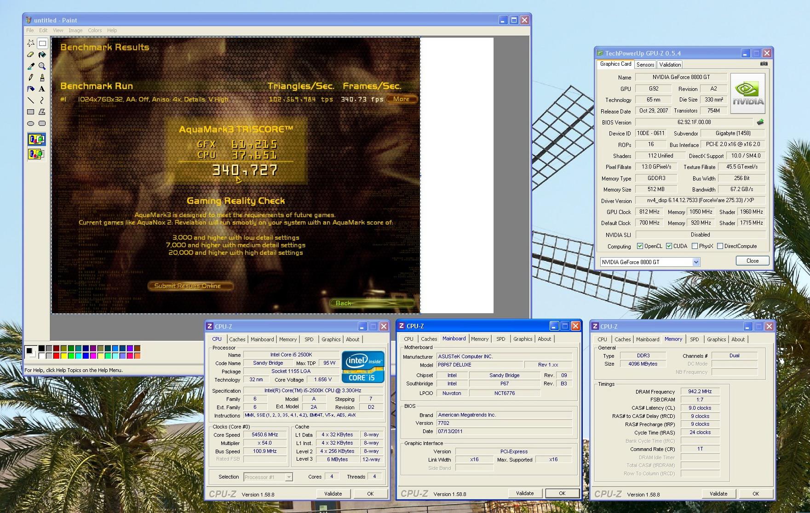Activate the Magnifier tool in Paint
This screenshot has width=810, height=513.
point(42,66)
